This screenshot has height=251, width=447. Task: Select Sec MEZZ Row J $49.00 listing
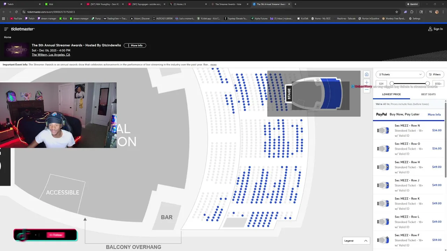pyautogui.click(x=409, y=185)
